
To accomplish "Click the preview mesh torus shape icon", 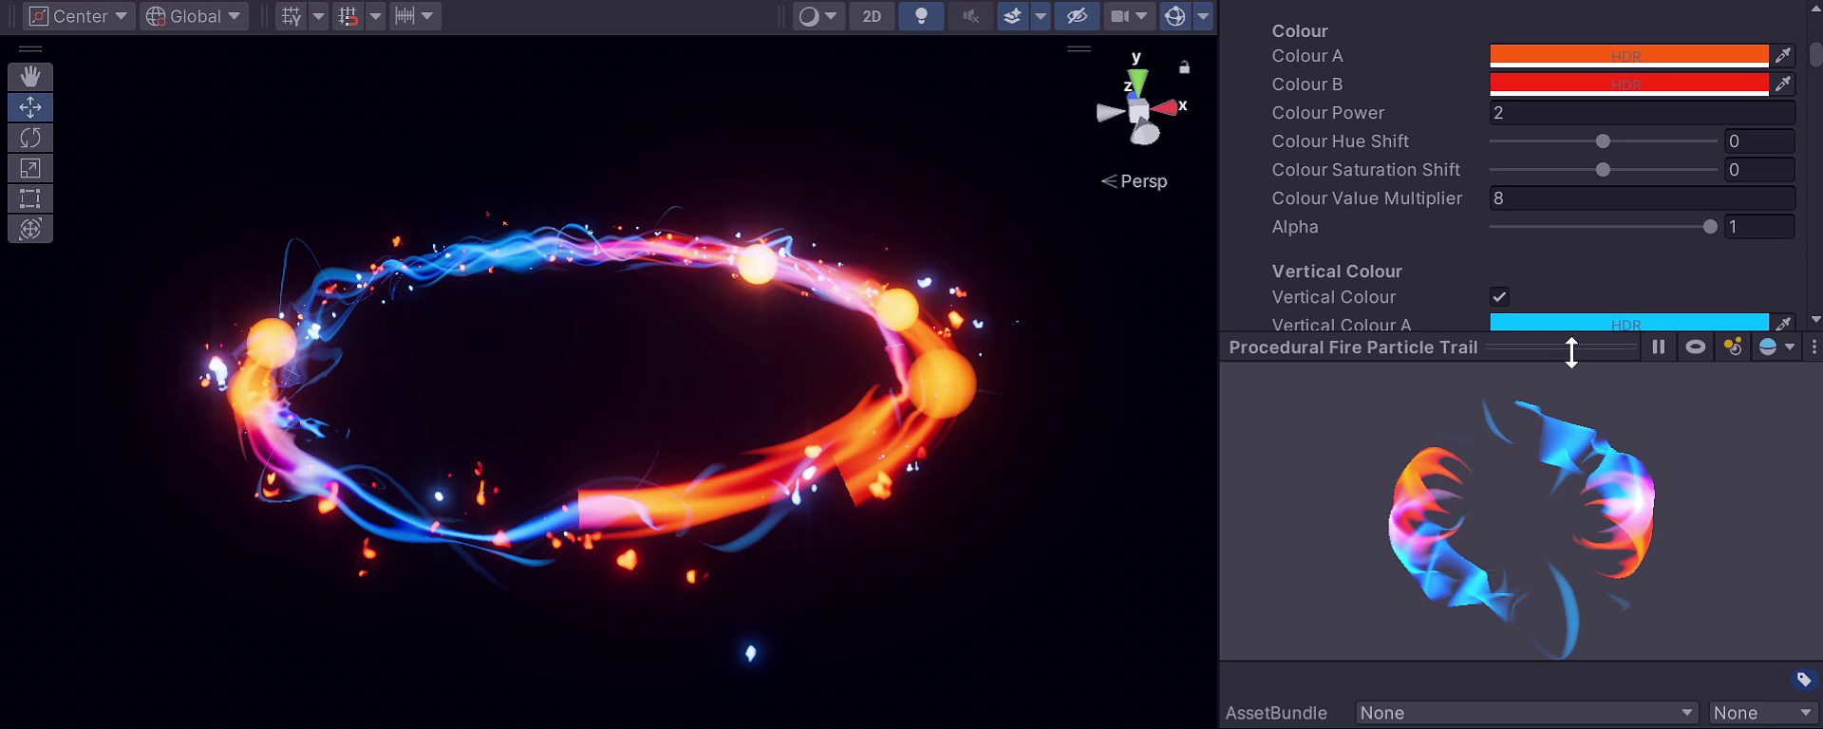I will point(1696,347).
